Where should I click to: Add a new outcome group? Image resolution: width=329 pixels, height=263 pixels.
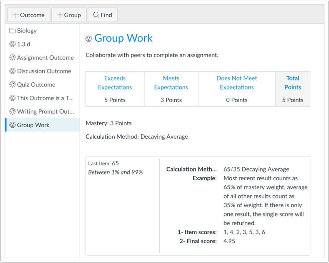tap(69, 15)
